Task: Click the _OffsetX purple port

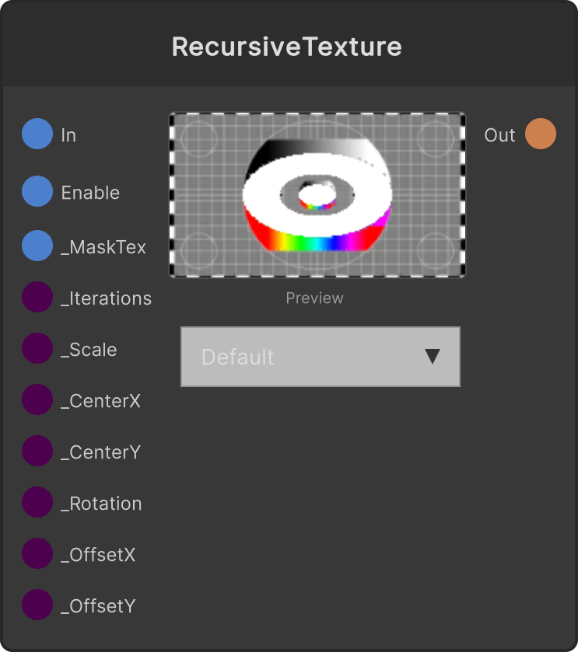Action: pyautogui.click(x=37, y=553)
